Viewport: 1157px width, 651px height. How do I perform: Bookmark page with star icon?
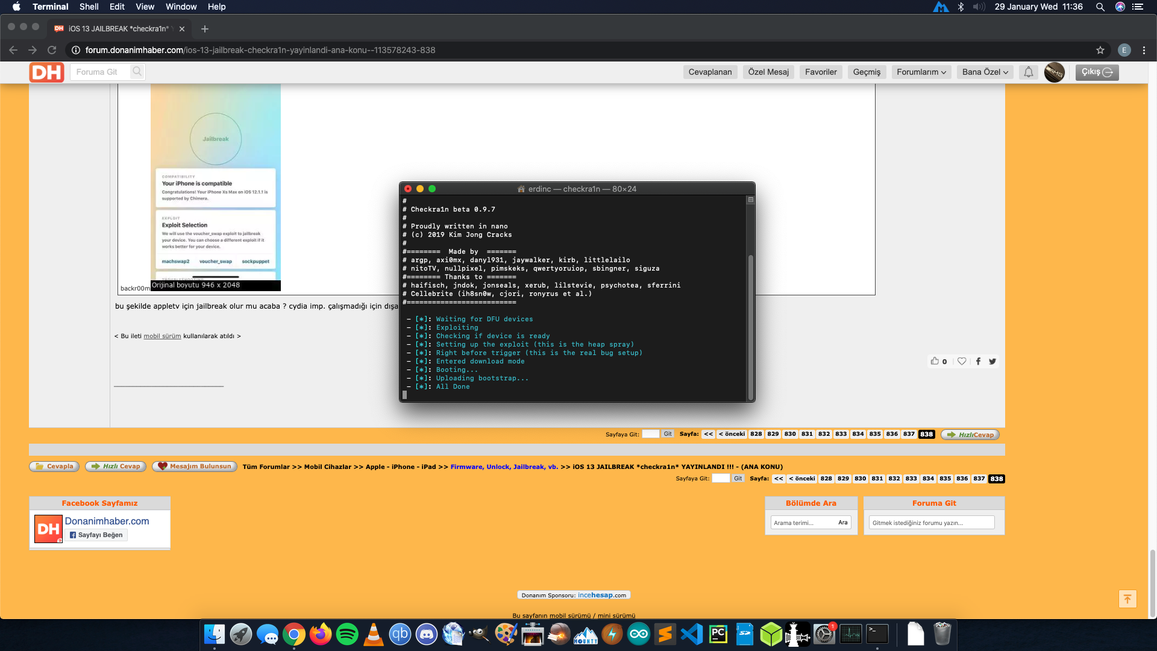pyautogui.click(x=1100, y=50)
